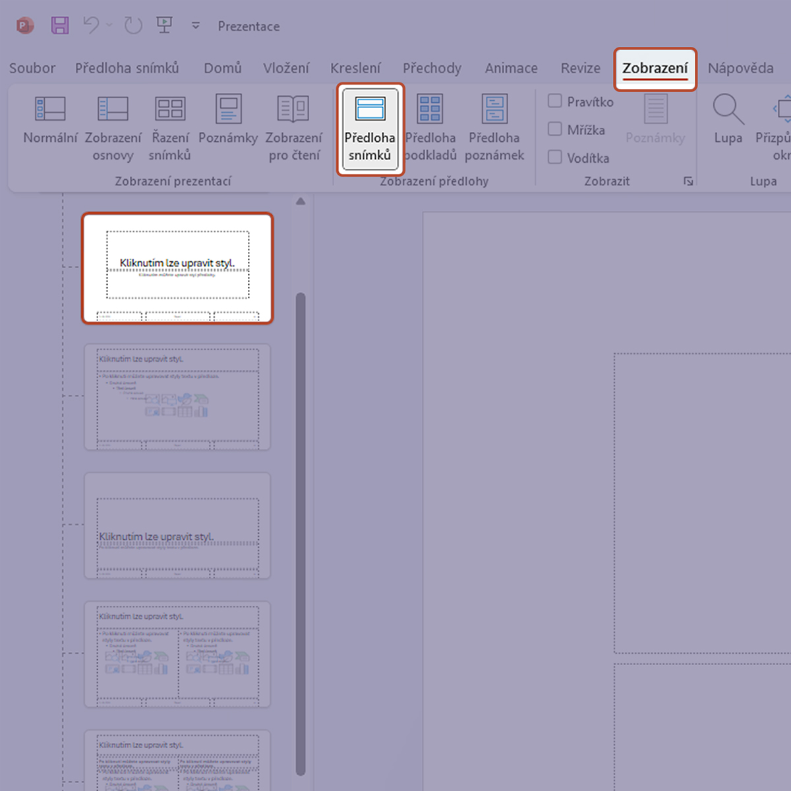Open the Zobrazit group dialog launcher

pyautogui.click(x=688, y=181)
